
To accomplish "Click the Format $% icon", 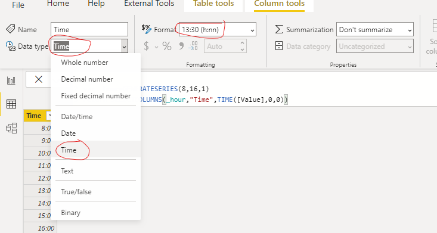I will 146,29.
